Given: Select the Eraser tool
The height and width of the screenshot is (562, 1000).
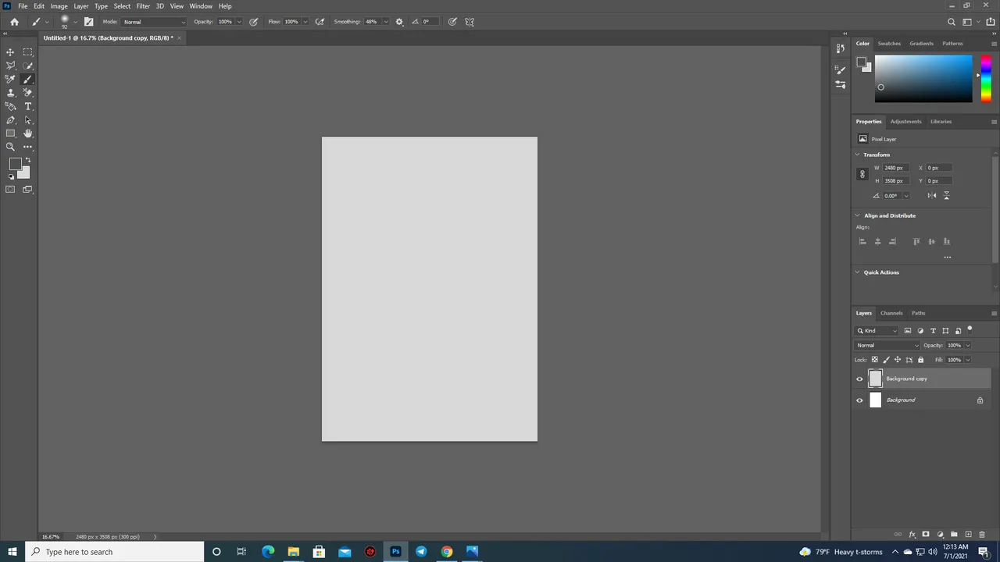Looking at the screenshot, I should tap(28, 93).
